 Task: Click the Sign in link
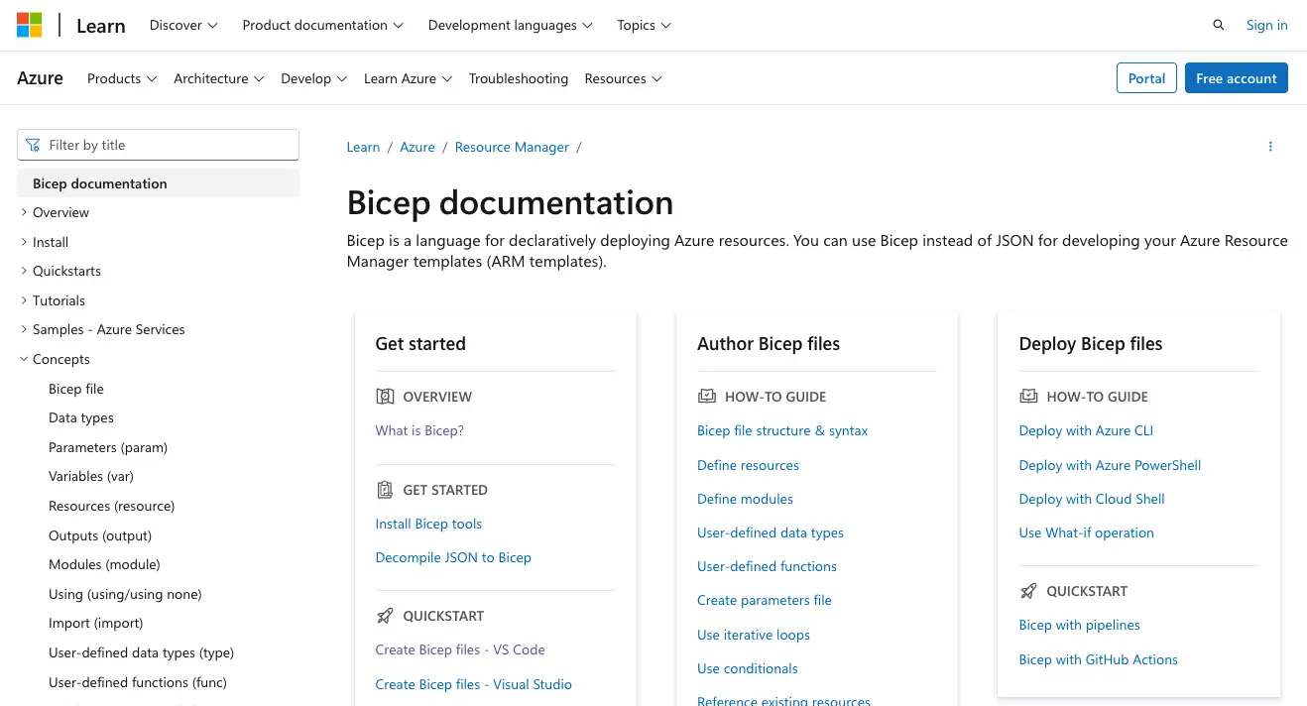tap(1267, 26)
